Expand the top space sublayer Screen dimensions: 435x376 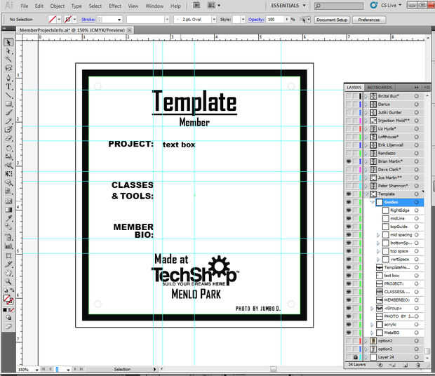(378, 251)
